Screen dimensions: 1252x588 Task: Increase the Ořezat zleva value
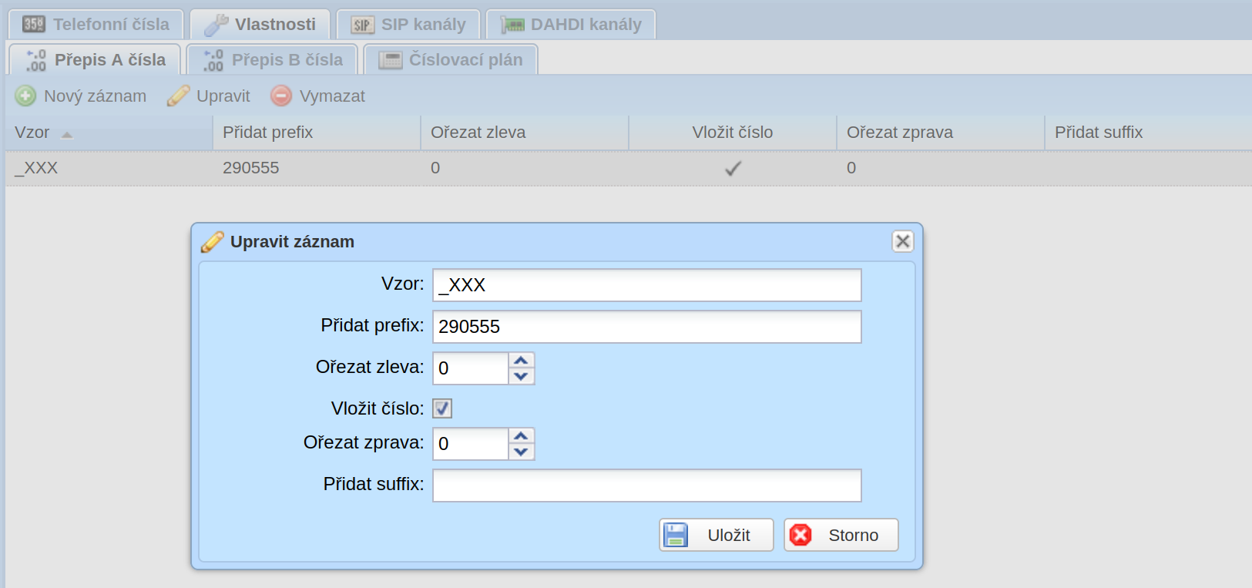point(522,360)
